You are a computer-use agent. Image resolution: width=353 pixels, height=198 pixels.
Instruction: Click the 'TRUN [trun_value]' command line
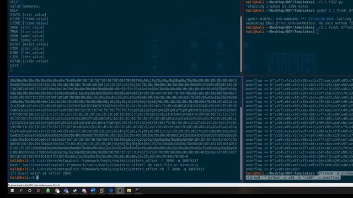click(x=27, y=32)
